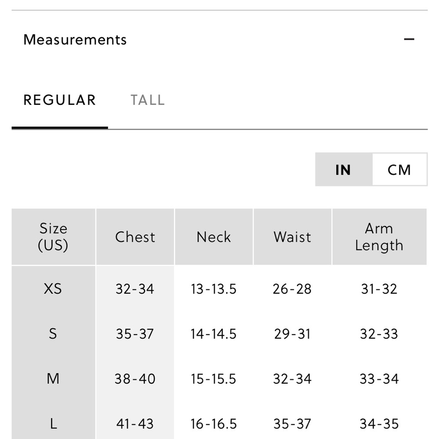
Task: Click the S size row label
Action: click(x=53, y=334)
